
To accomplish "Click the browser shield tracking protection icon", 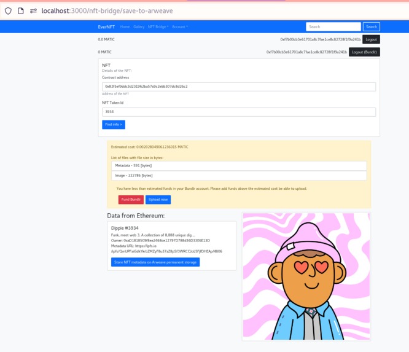I will (8, 11).
